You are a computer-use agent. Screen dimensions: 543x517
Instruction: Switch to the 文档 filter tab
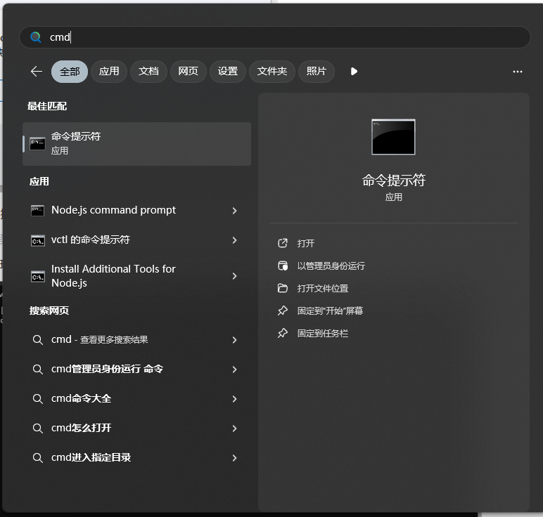(x=148, y=72)
